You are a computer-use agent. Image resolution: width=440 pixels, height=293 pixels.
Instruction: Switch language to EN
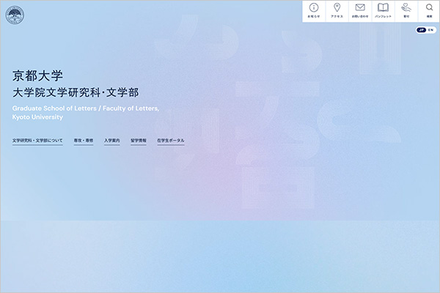(430, 30)
